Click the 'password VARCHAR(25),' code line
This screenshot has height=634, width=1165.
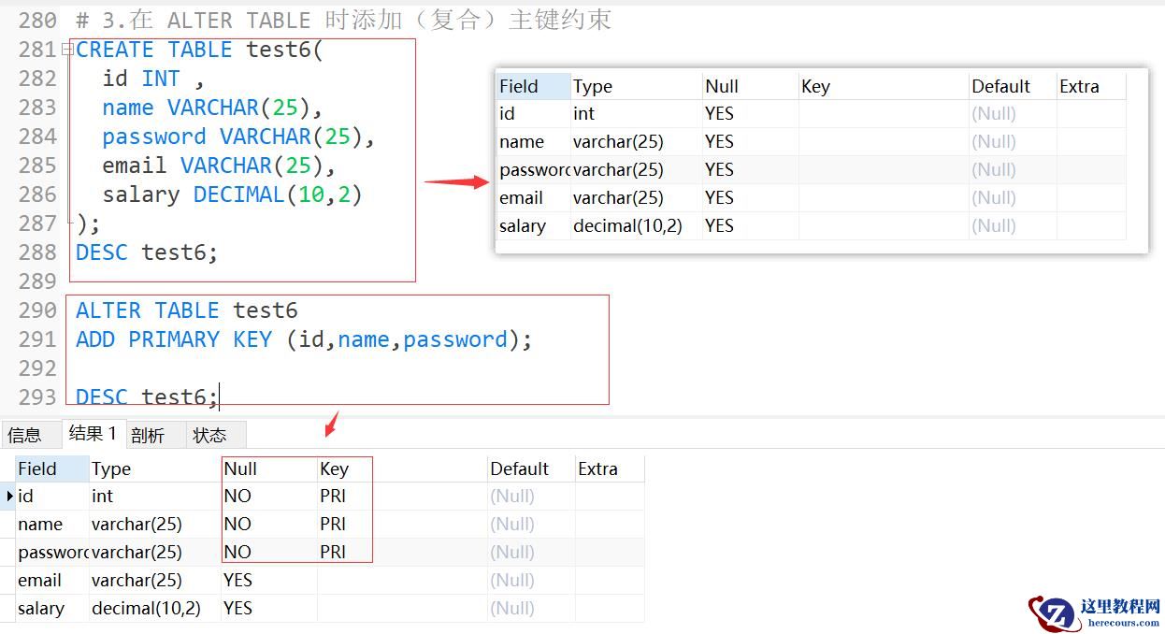238,137
